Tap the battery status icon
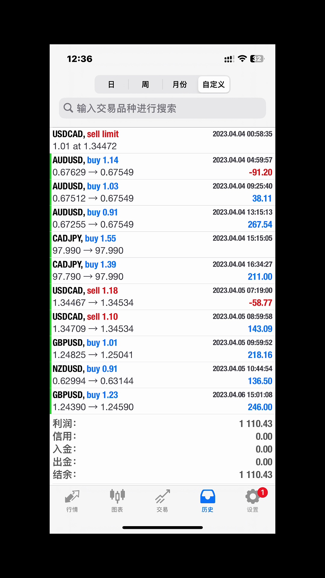Viewport: 325px width, 578px height. coord(257,59)
